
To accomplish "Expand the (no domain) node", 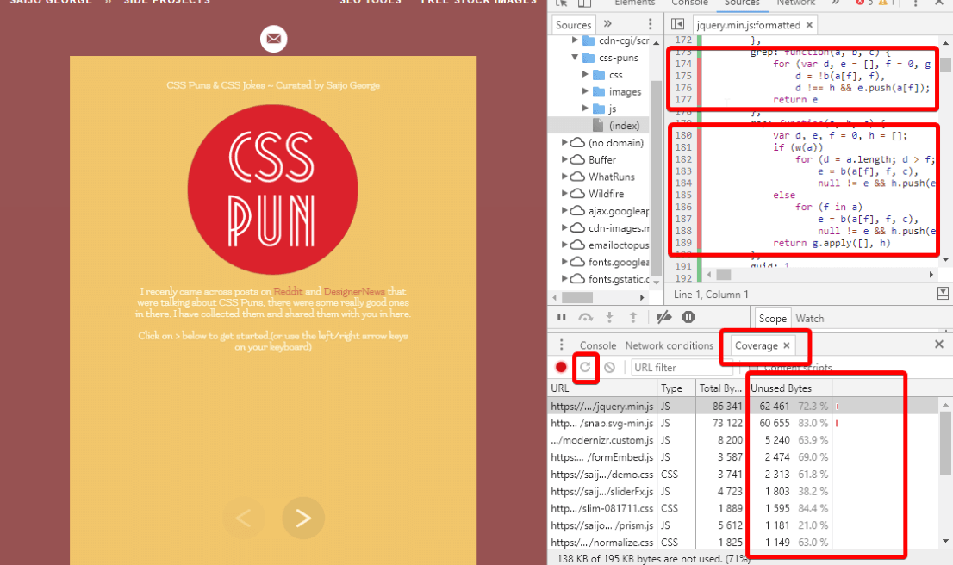I will click(x=564, y=142).
